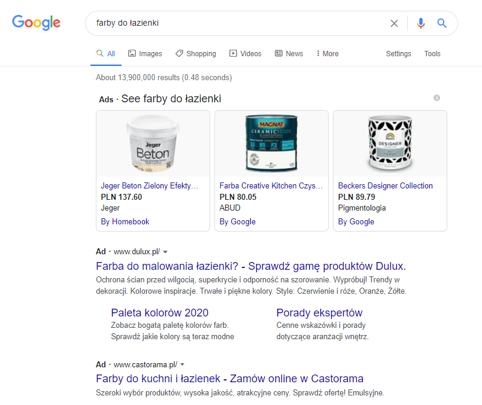This screenshot has width=482, height=405.
Task: Open the ads info icon
Action: point(436,98)
